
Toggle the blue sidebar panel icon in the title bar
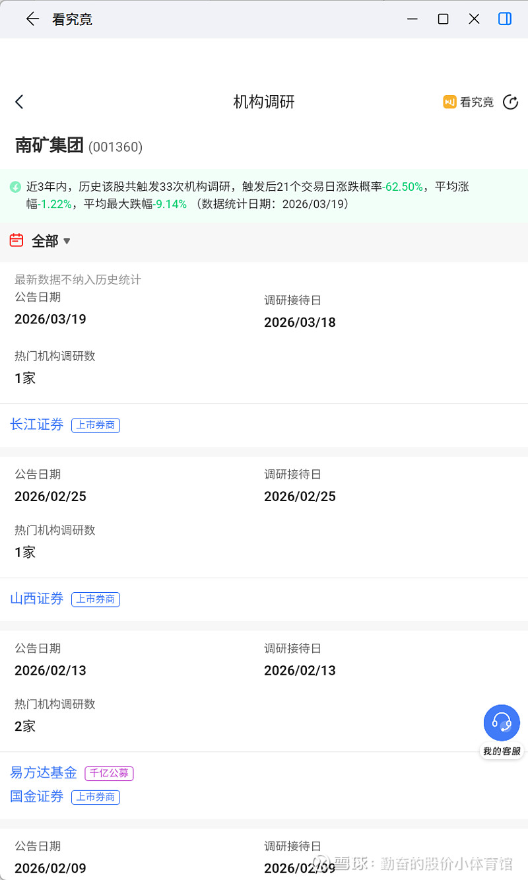[x=505, y=19]
